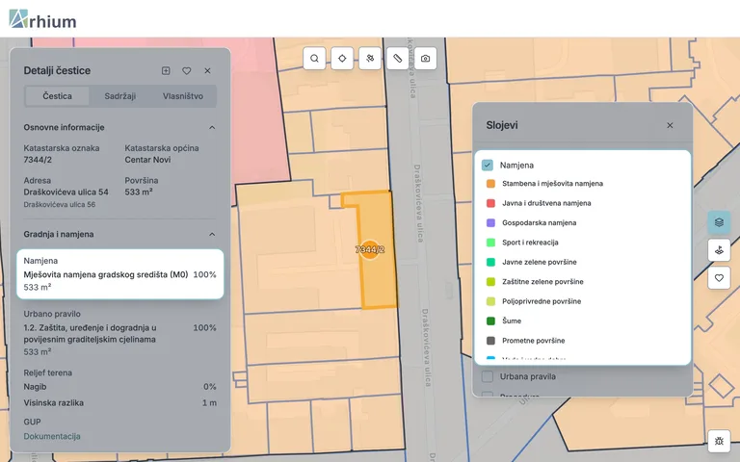Click the orange Stambena i mješovita namjena swatch
The width and height of the screenshot is (740, 462).
click(490, 184)
